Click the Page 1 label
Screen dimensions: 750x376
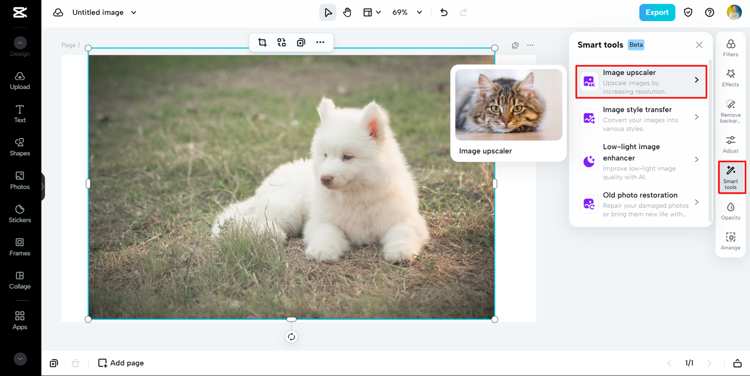(70, 45)
